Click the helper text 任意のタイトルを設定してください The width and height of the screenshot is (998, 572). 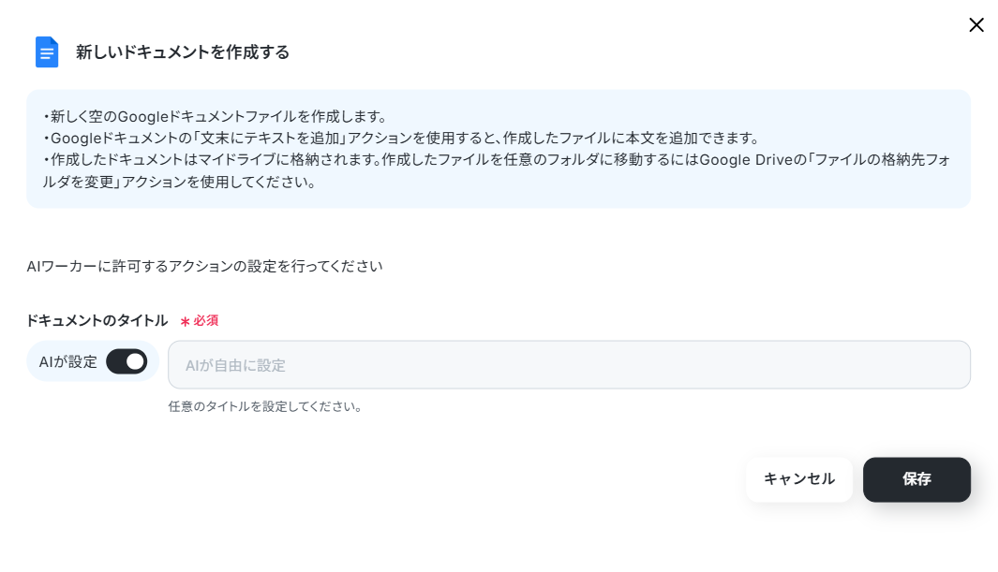[x=265, y=406]
